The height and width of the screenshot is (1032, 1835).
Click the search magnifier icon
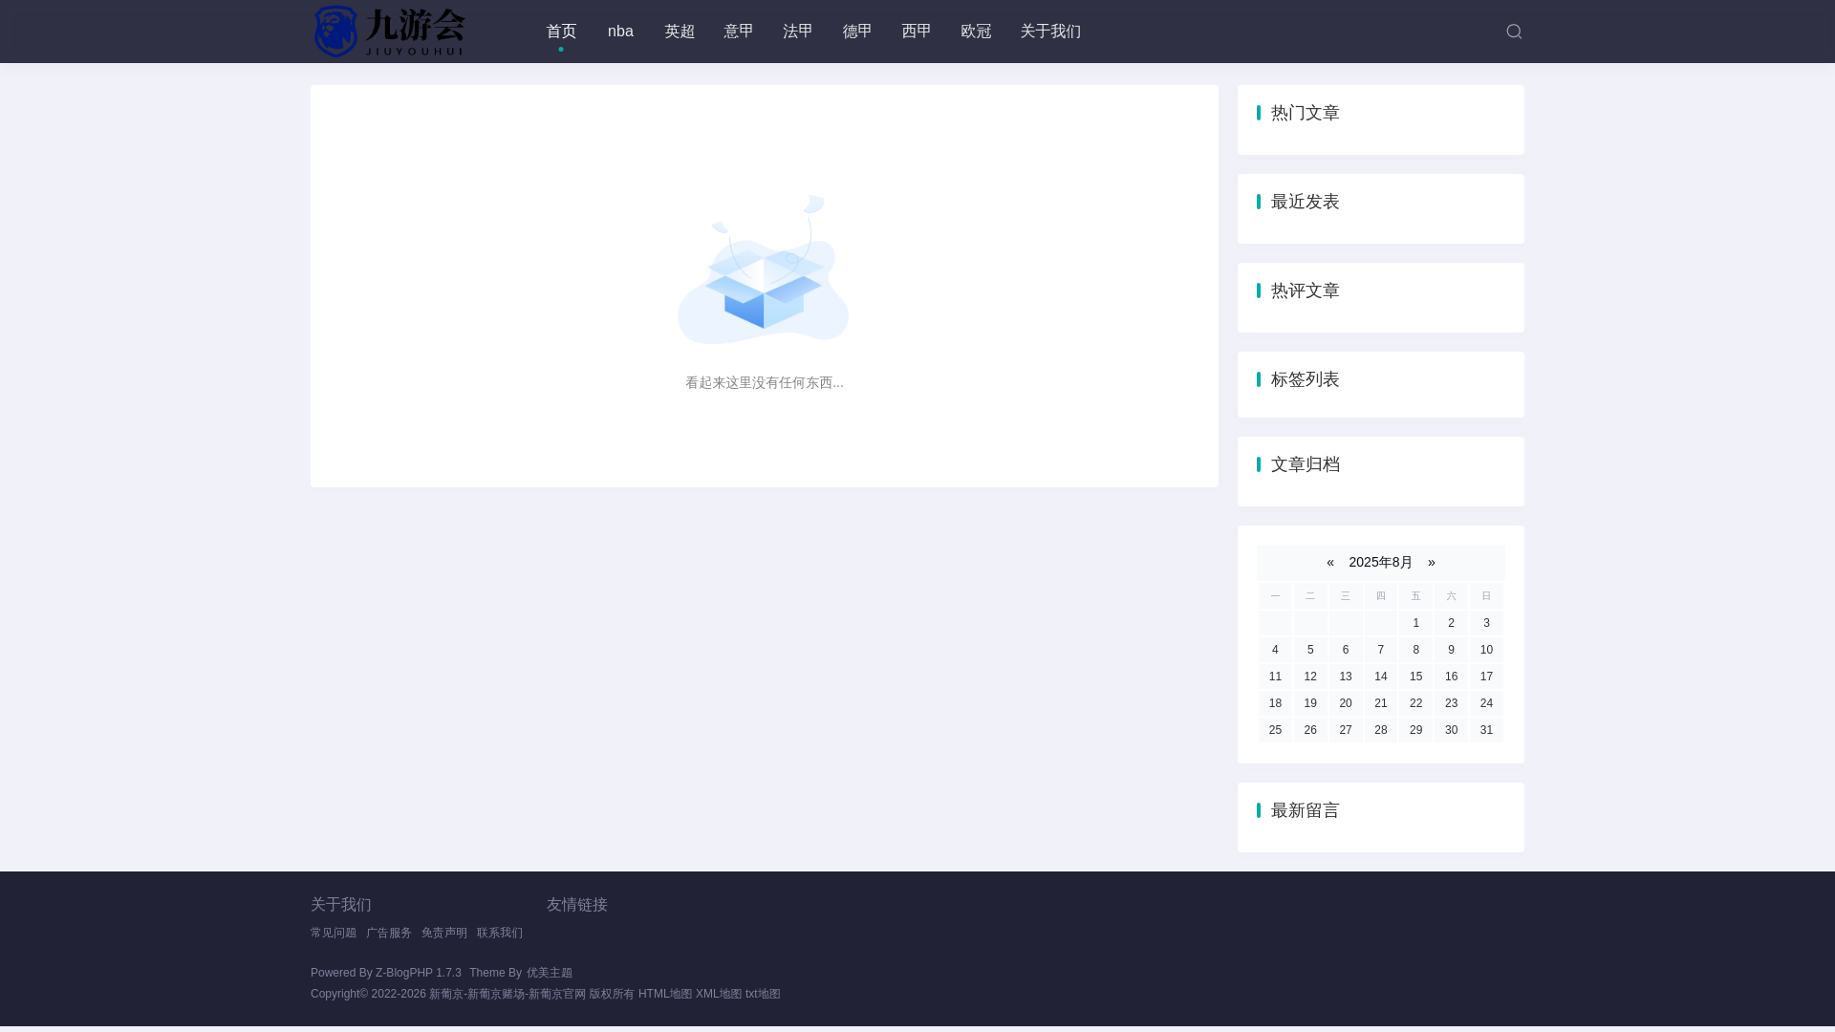click(1514, 32)
